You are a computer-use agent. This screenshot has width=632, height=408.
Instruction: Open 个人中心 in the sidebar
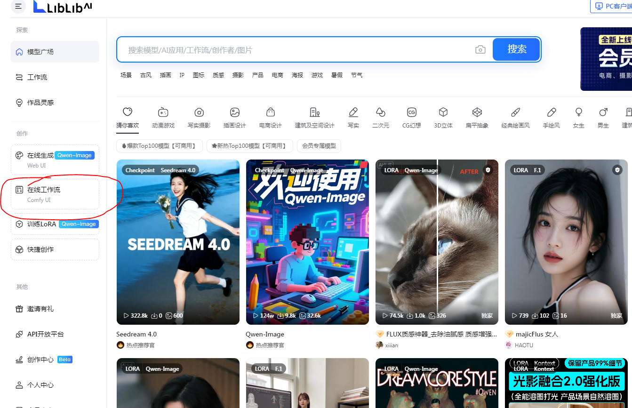tap(55, 385)
